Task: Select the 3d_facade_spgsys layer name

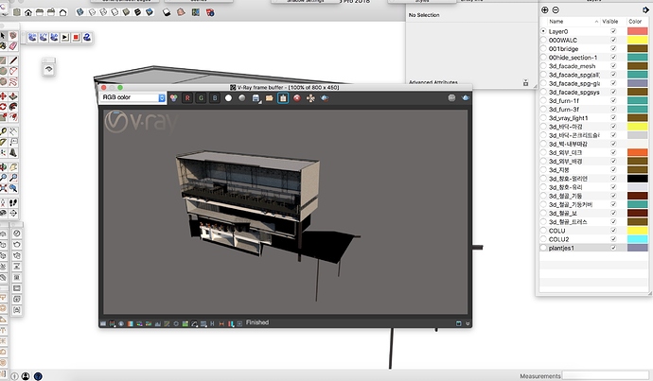Action: (x=574, y=92)
